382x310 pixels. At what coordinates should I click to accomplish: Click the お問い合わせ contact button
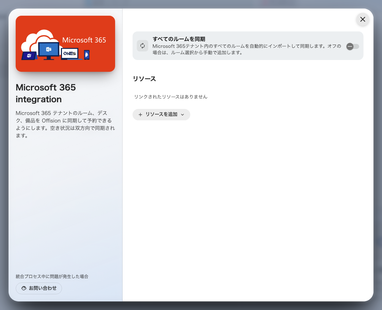point(39,288)
